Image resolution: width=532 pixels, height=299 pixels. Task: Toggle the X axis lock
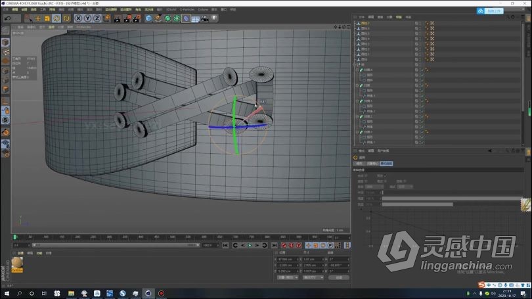tap(78, 18)
